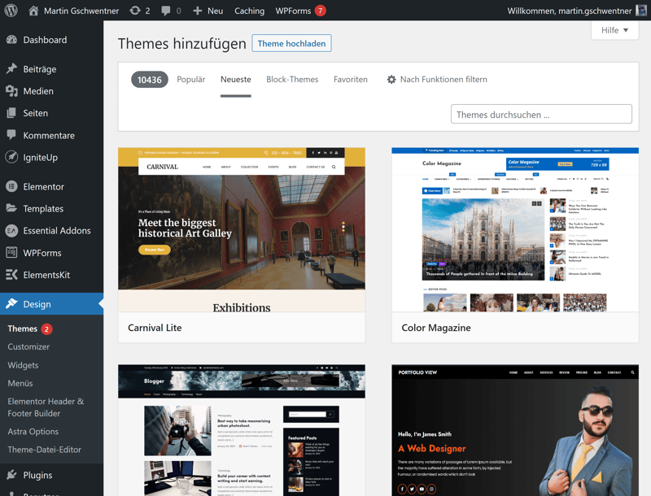Screen dimensions: 651x496
Task: Open the updates icon in admin bar
Action: [x=135, y=11]
